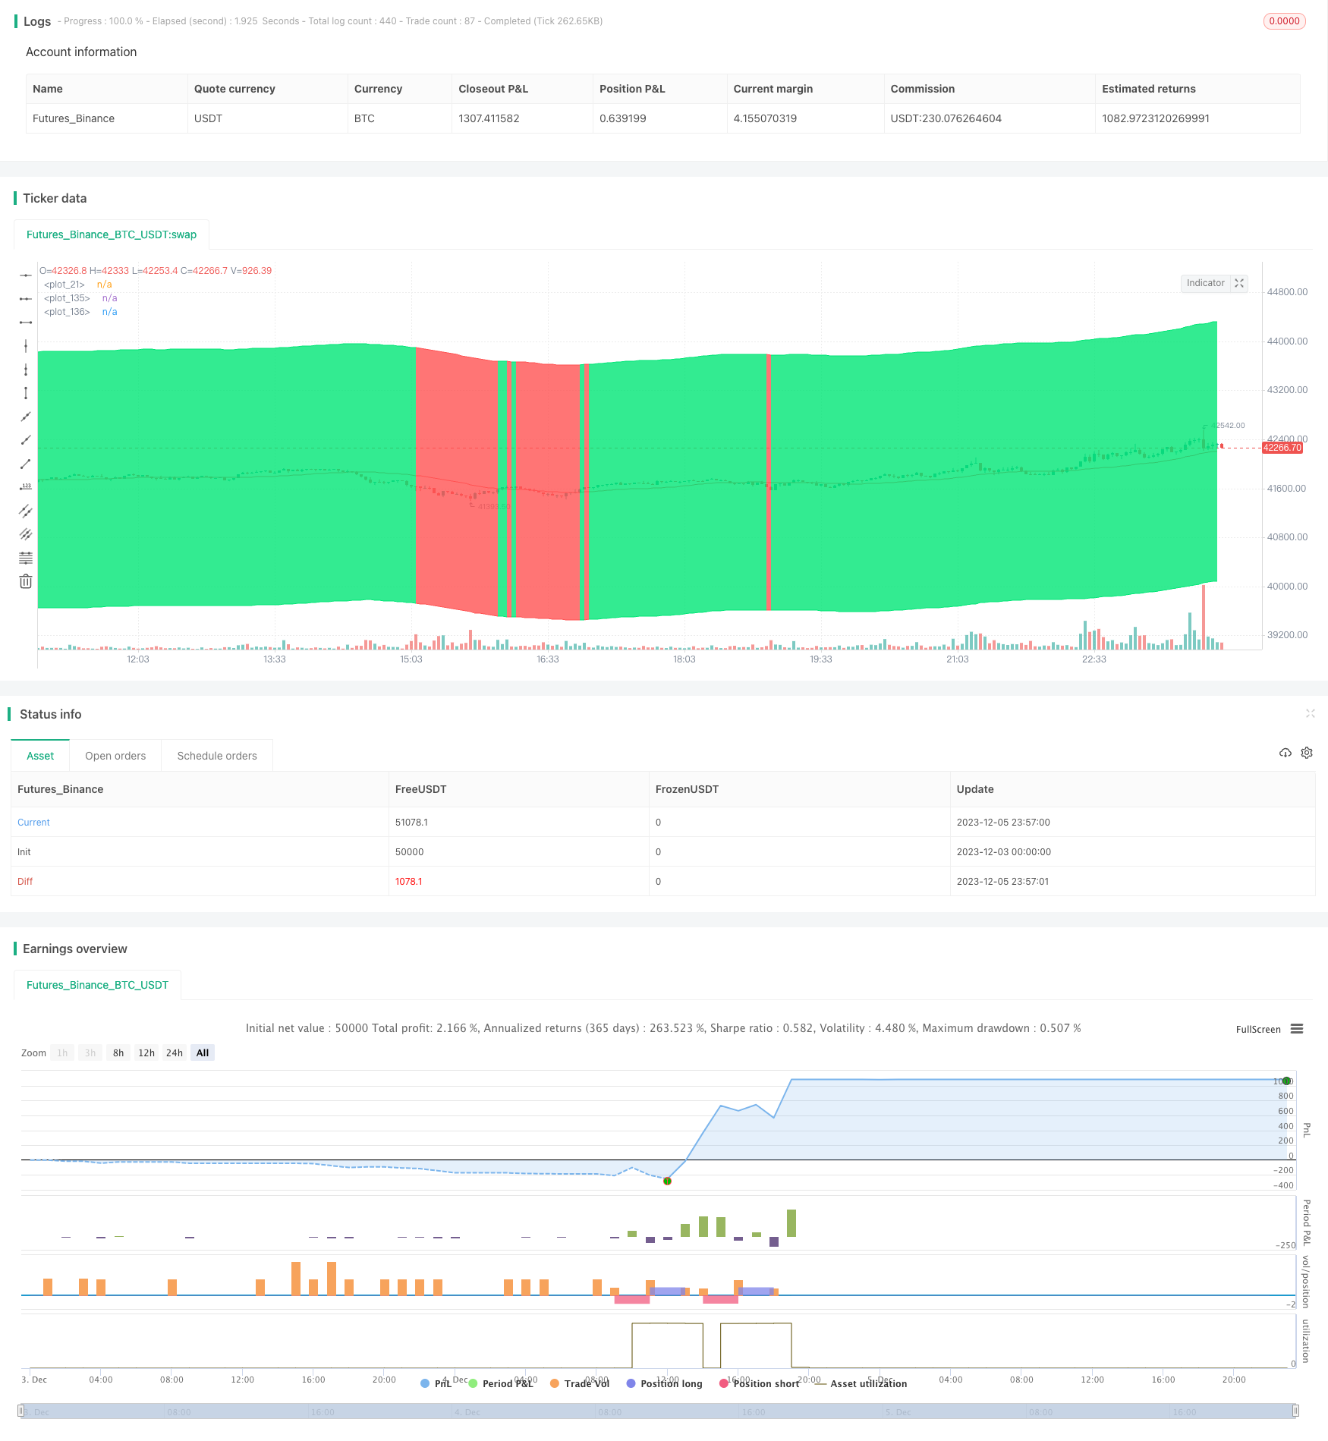This screenshot has width=1328, height=1441.
Task: Click the left handle of range navigator
Action: pos(21,1411)
